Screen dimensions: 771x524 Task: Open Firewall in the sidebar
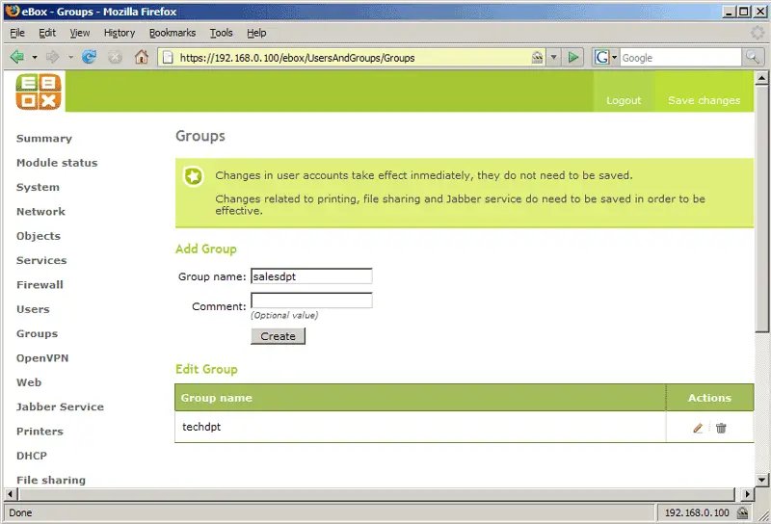pos(40,285)
